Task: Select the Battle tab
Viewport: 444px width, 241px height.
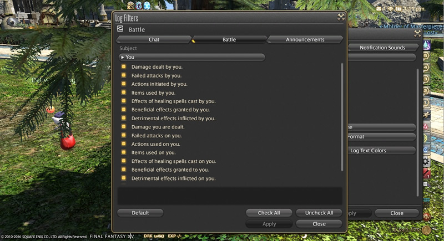Action: (229, 39)
